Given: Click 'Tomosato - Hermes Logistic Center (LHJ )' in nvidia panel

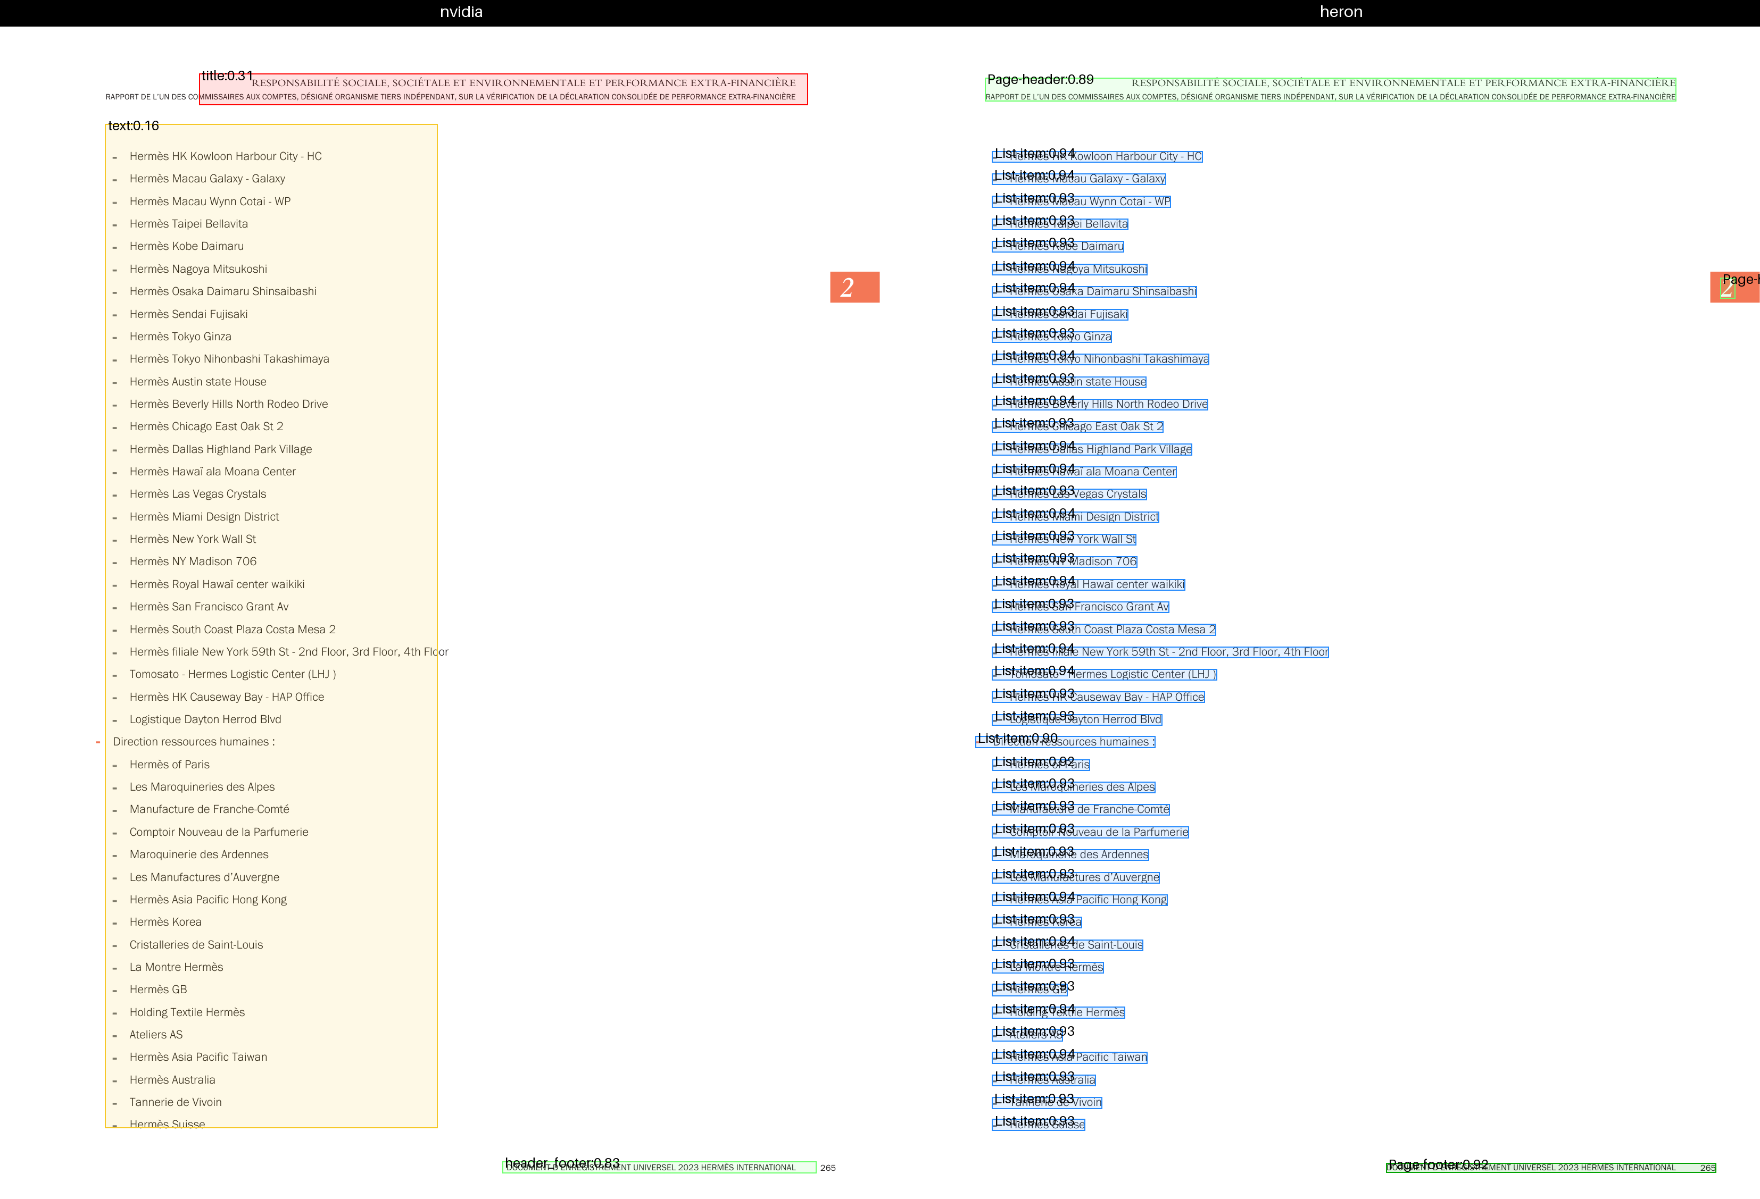Looking at the screenshot, I should point(233,674).
